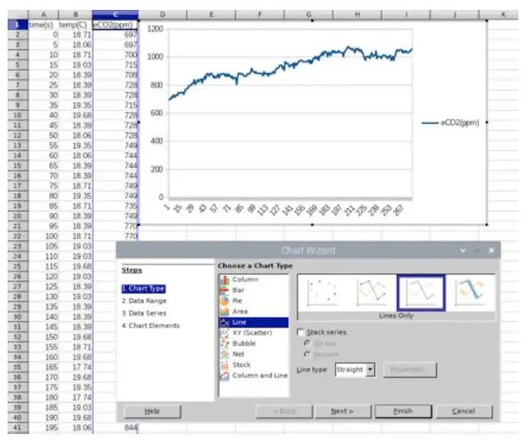The width and height of the screenshot is (526, 447).
Task: Select column H header
Action: click(x=358, y=14)
